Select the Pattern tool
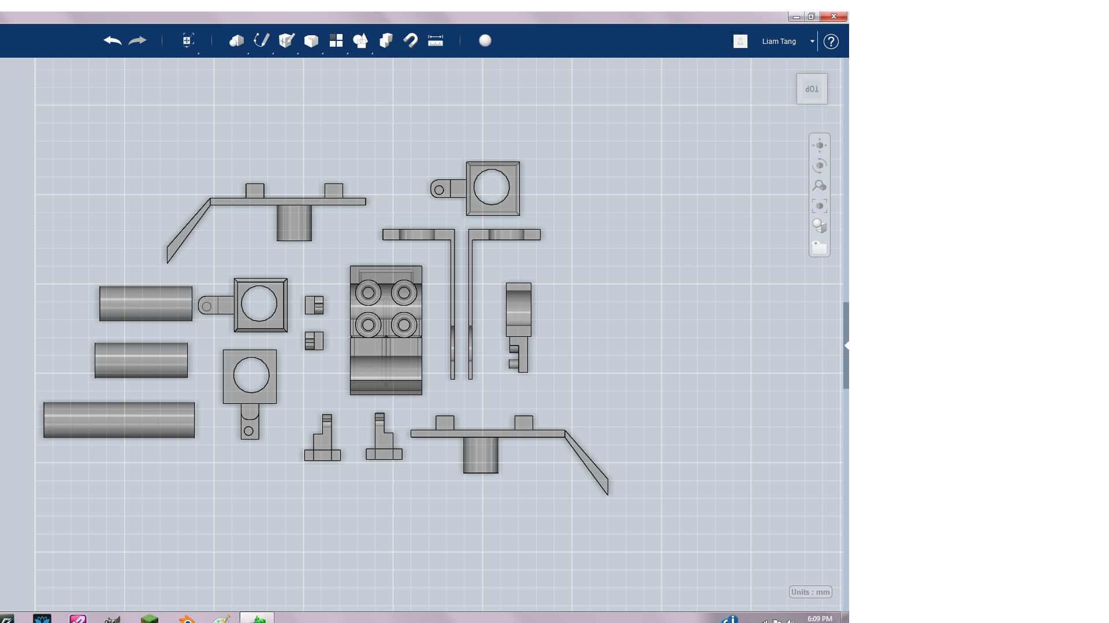The image size is (1109, 623). [x=336, y=40]
